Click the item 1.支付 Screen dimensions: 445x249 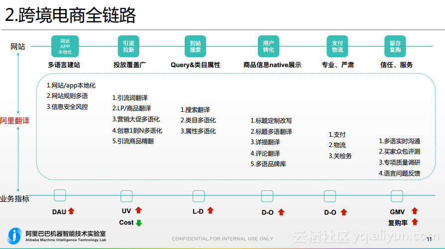337,135
